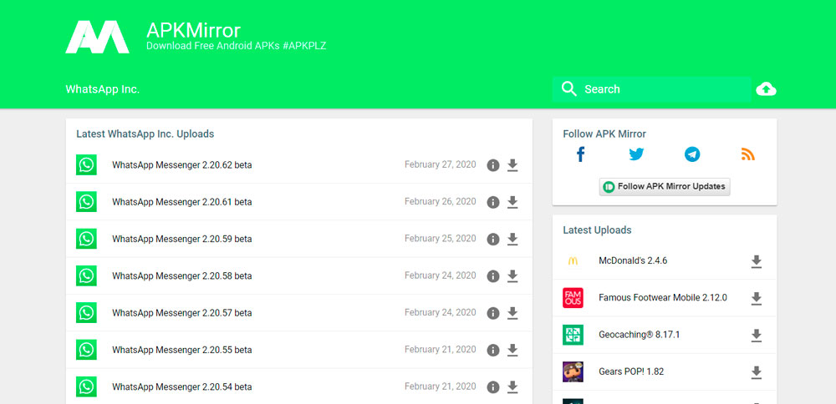Download Geocaching 8.17.1 via arrow icon
Screen dimensions: 836x404
[x=756, y=335]
